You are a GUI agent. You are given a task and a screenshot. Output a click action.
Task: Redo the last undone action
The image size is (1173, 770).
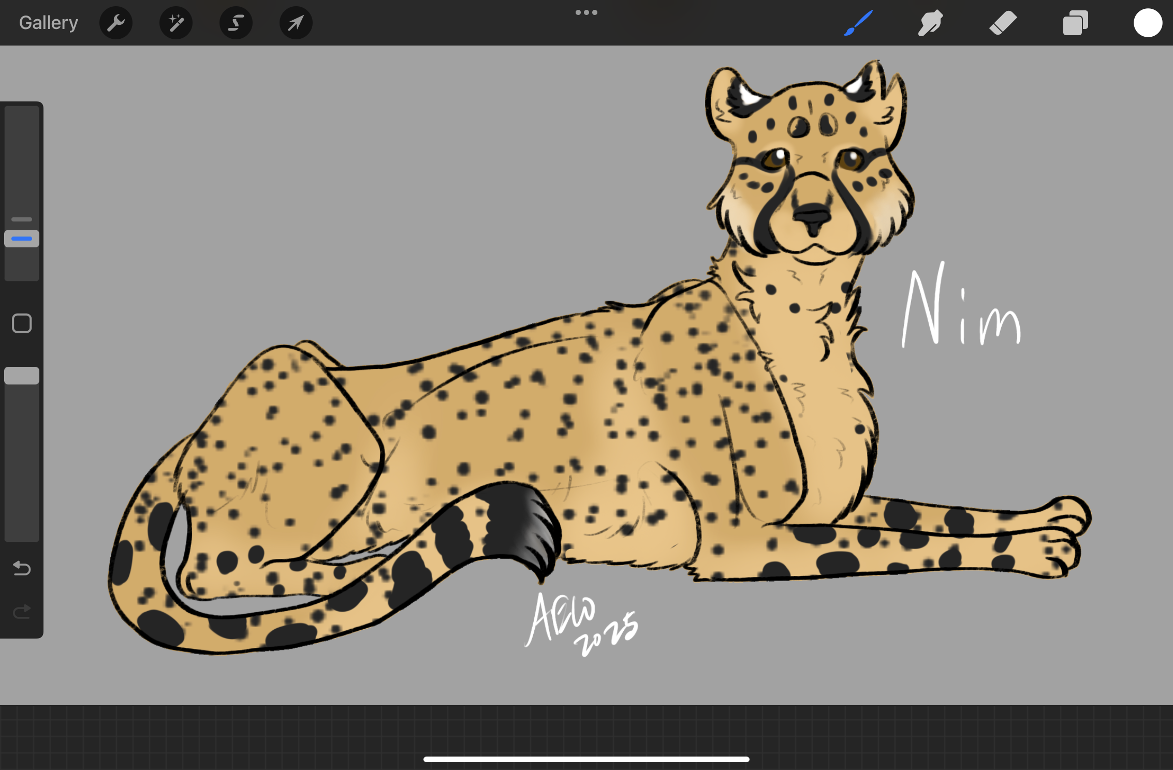pyautogui.click(x=22, y=612)
